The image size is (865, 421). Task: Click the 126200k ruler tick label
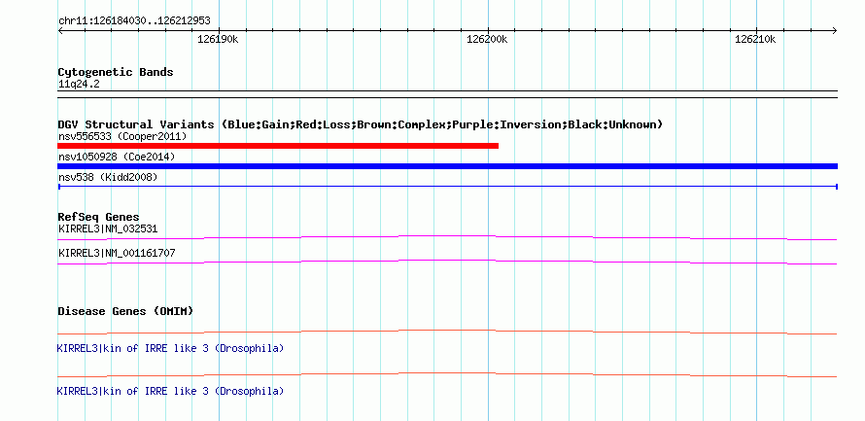point(487,39)
